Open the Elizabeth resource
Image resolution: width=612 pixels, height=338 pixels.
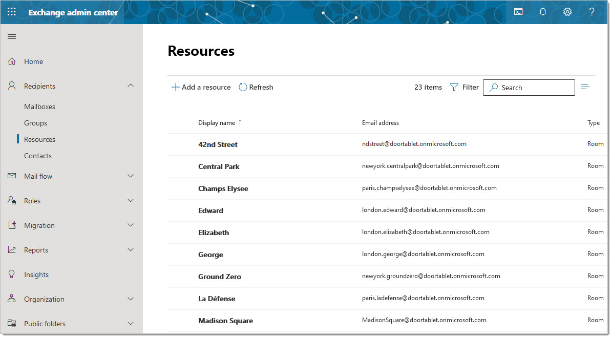(x=214, y=233)
